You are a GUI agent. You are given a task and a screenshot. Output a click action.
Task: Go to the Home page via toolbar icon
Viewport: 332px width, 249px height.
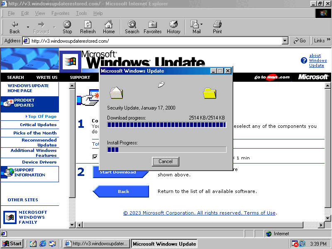[x=108, y=27]
